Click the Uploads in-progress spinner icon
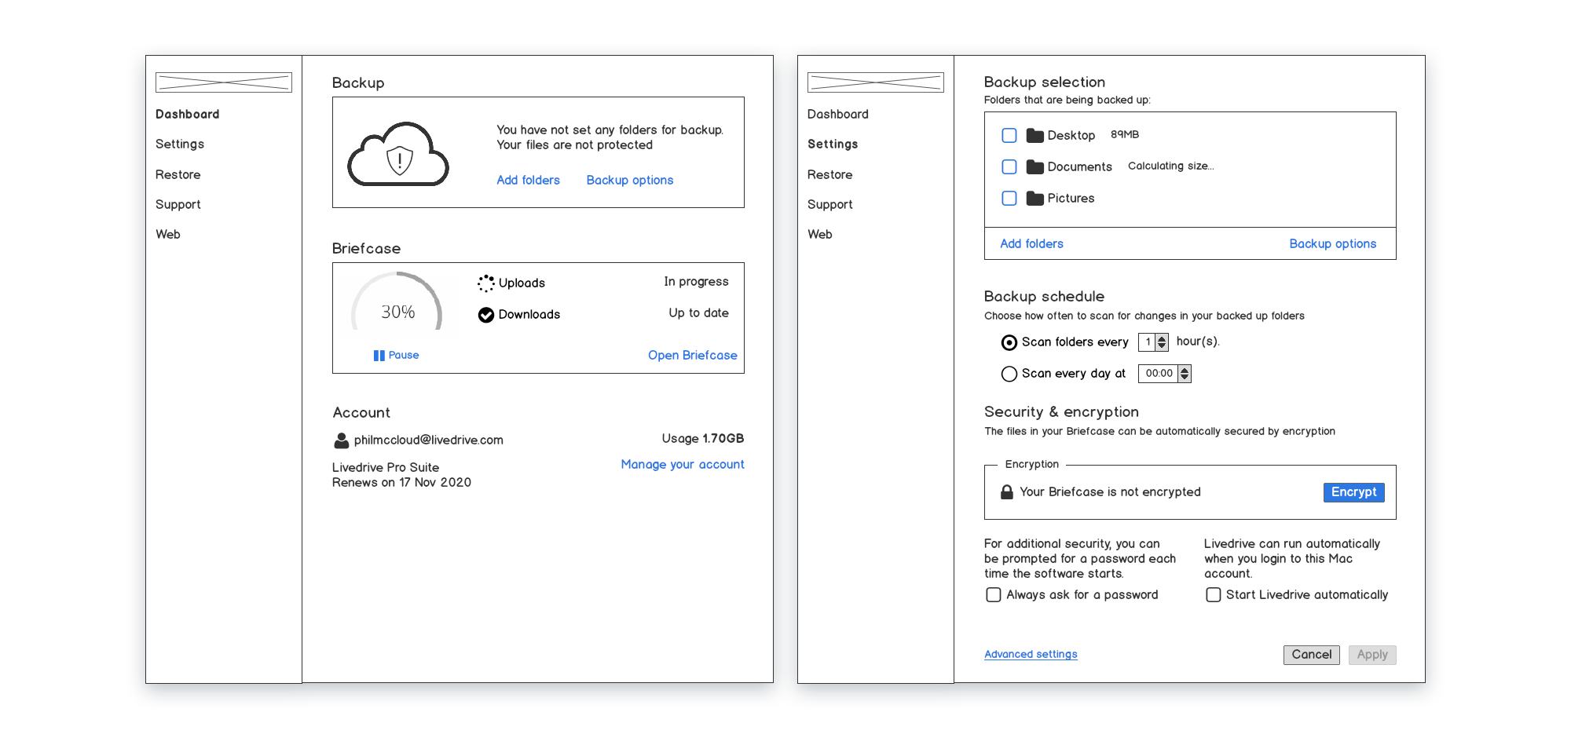Viewport: 1571px width, 738px height. coord(486,283)
